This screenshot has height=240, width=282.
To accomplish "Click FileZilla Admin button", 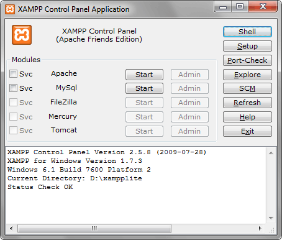I will pos(189,103).
